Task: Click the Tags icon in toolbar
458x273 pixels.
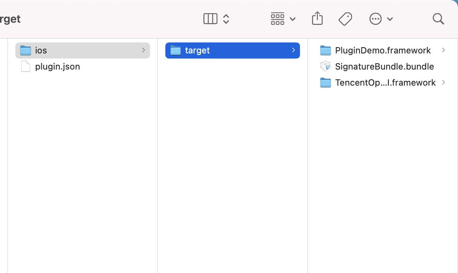Action: pyautogui.click(x=345, y=19)
